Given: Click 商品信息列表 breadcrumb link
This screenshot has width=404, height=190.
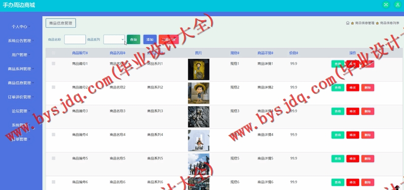Looking at the screenshot, I should [x=390, y=23].
